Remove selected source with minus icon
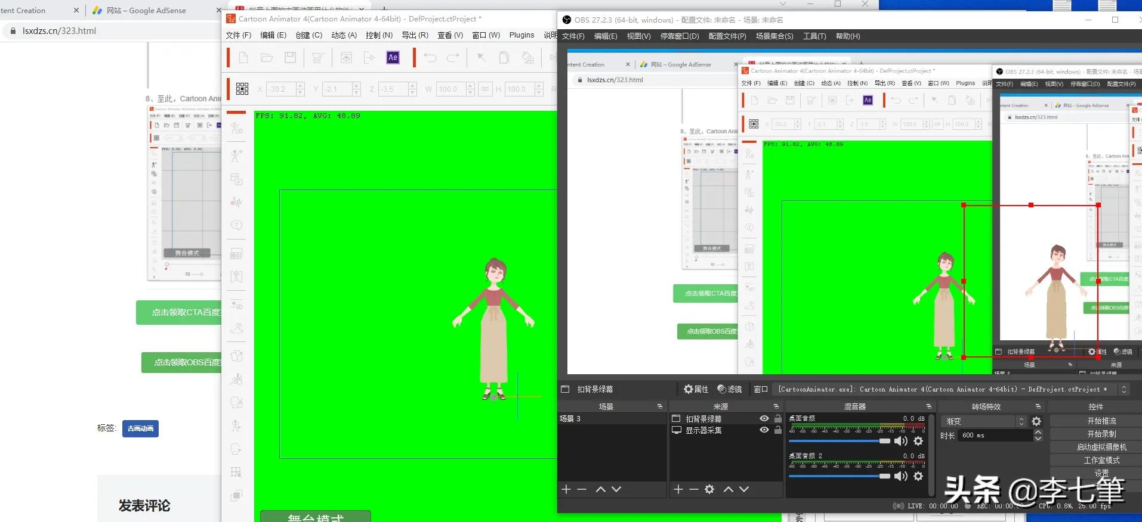The width and height of the screenshot is (1142, 522). click(x=694, y=489)
